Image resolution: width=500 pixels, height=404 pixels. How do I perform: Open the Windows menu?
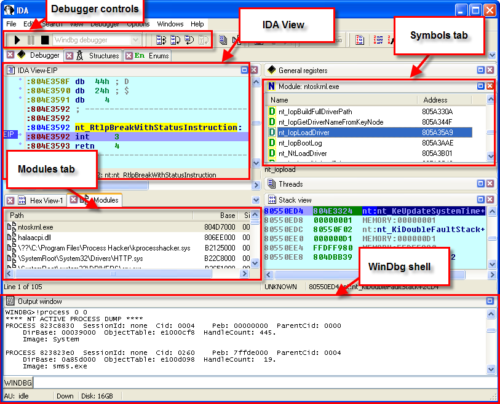pyautogui.click(x=170, y=24)
